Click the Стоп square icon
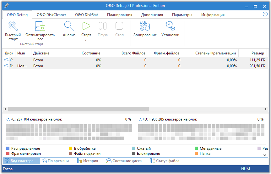The image size is (271, 174). 119,26
